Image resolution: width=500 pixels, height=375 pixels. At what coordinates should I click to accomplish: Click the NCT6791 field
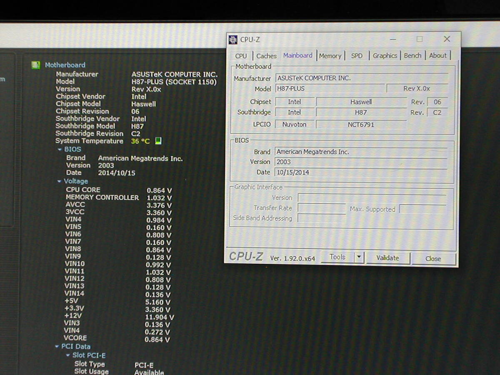pyautogui.click(x=361, y=124)
